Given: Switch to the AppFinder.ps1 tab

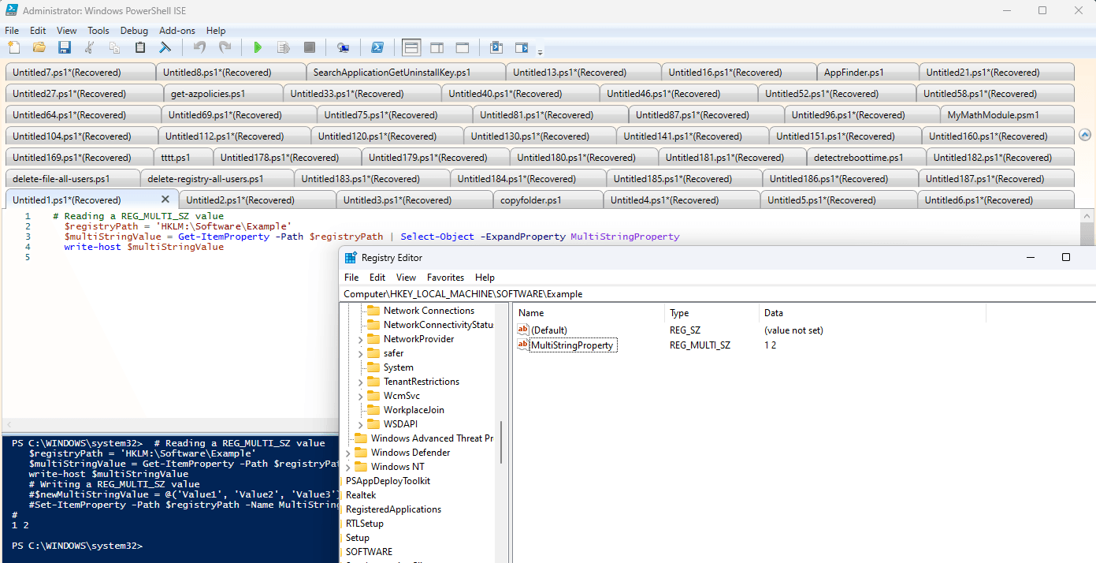Looking at the screenshot, I should [x=868, y=72].
